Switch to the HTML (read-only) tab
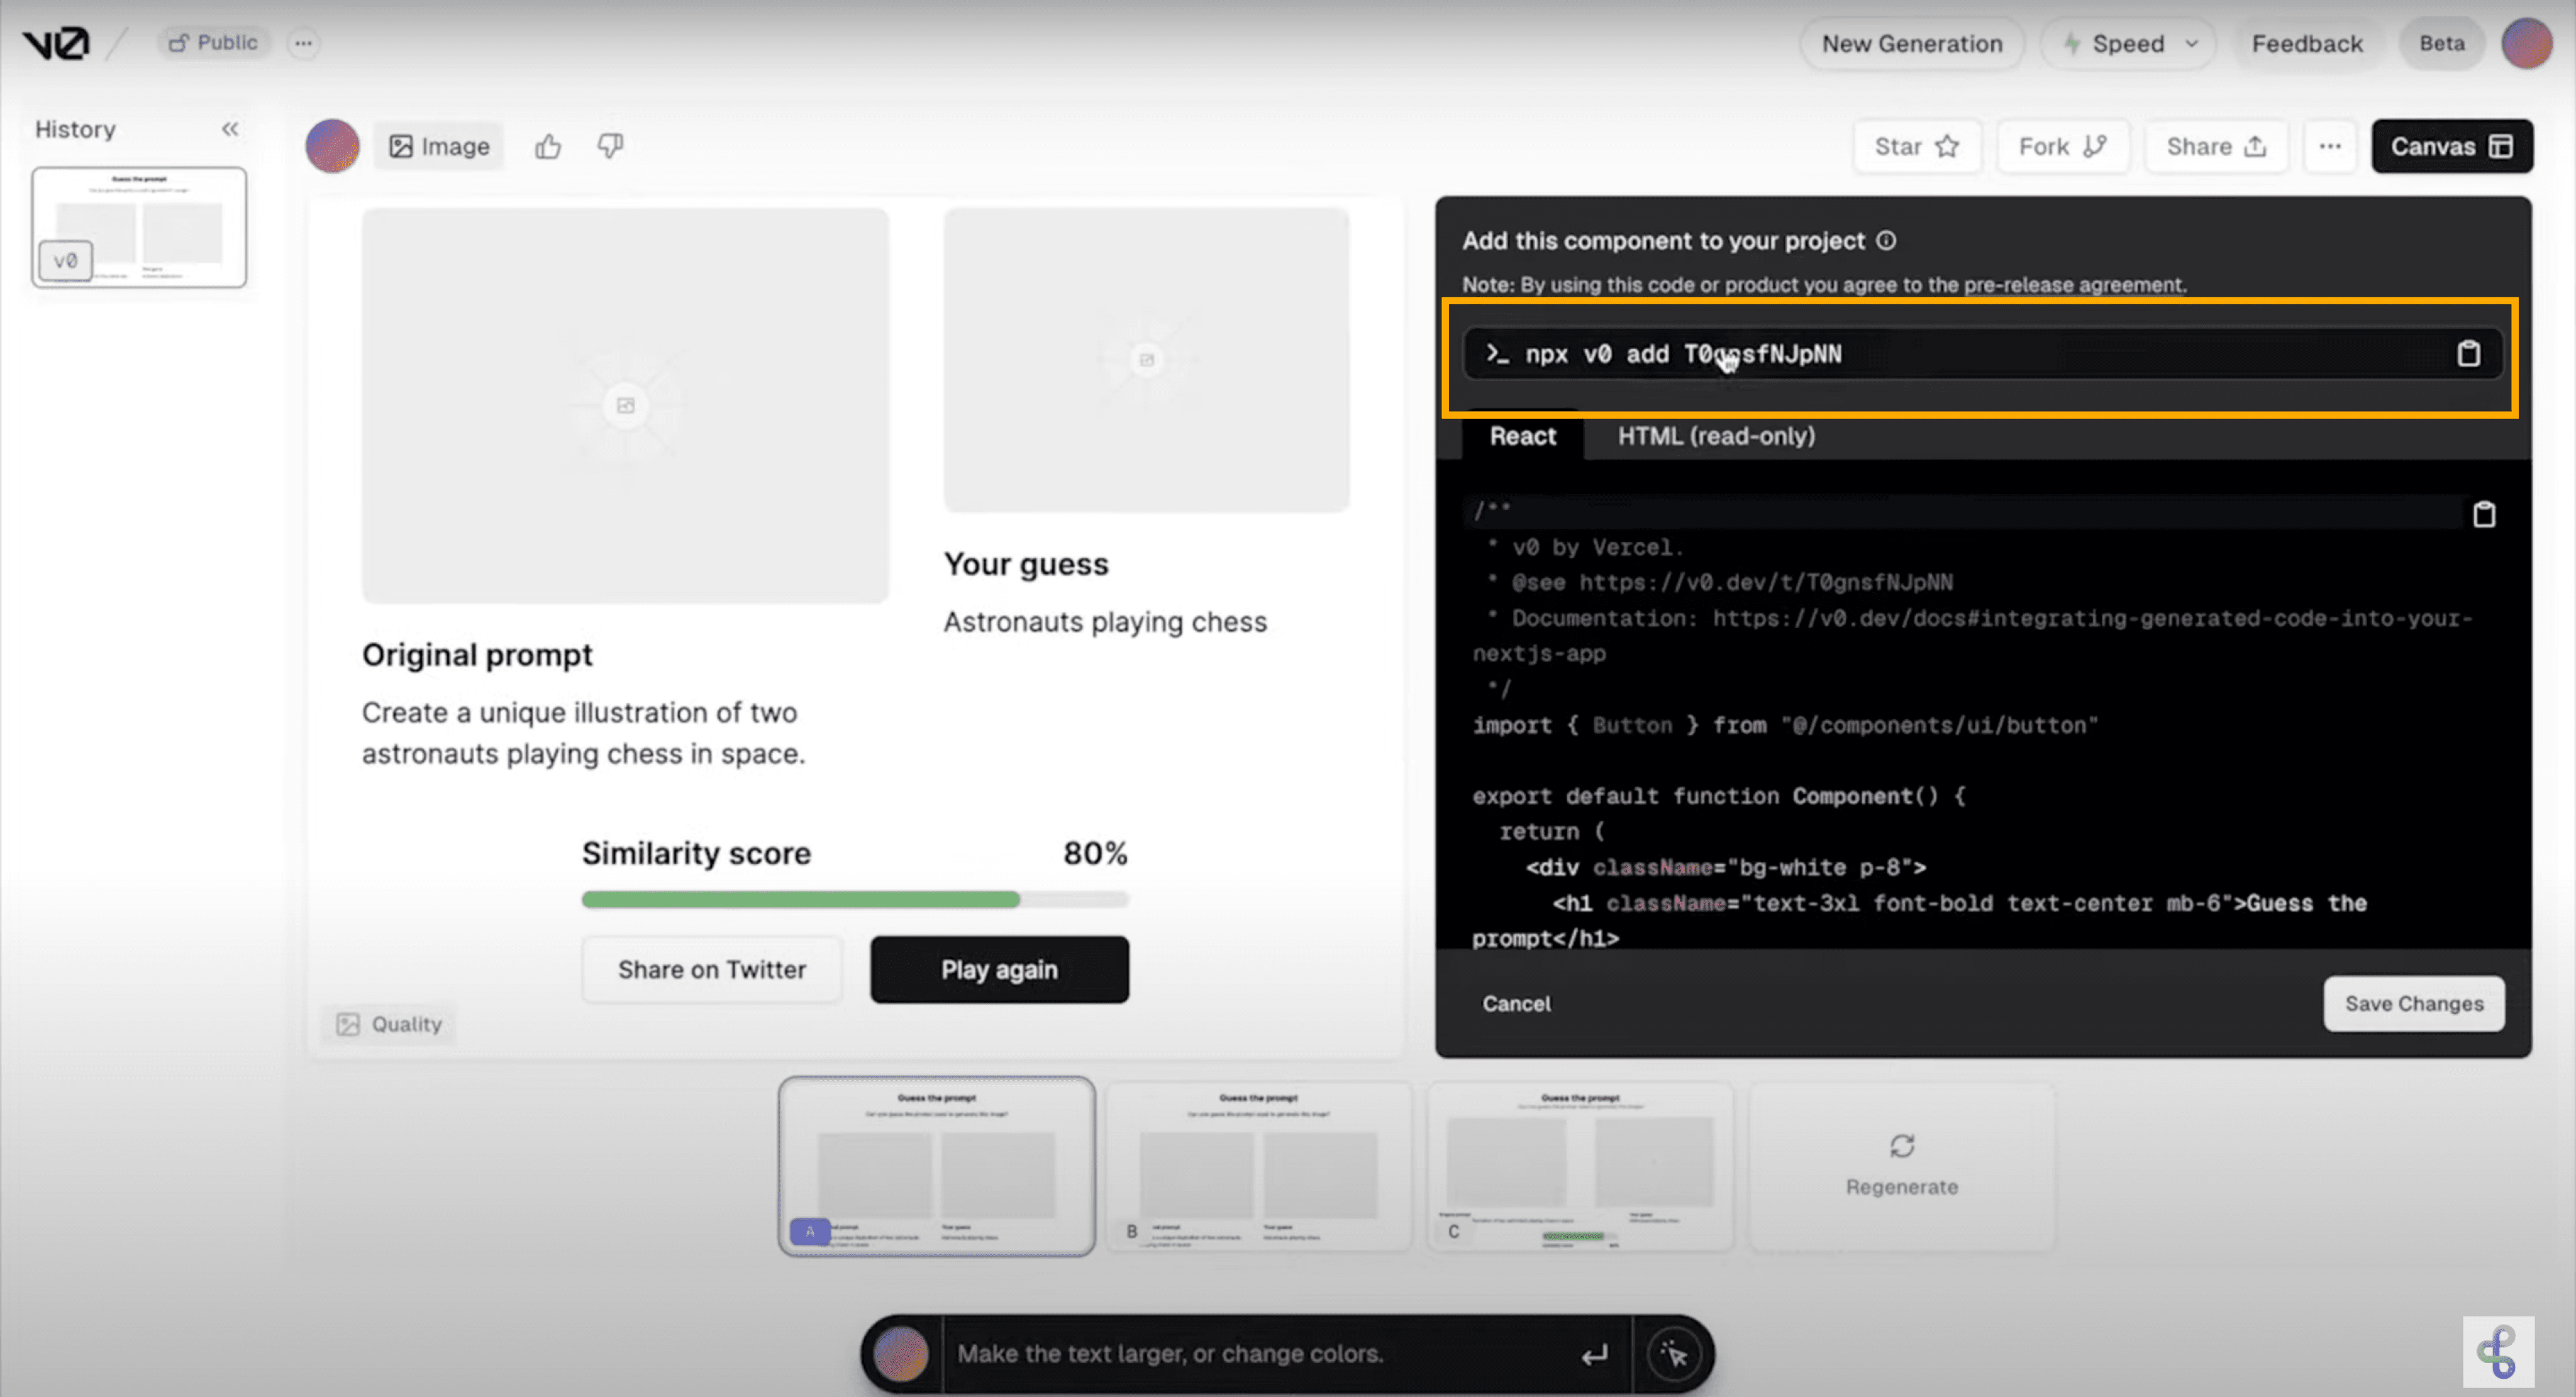Viewport: 2576px width, 1397px height. coord(1716,437)
